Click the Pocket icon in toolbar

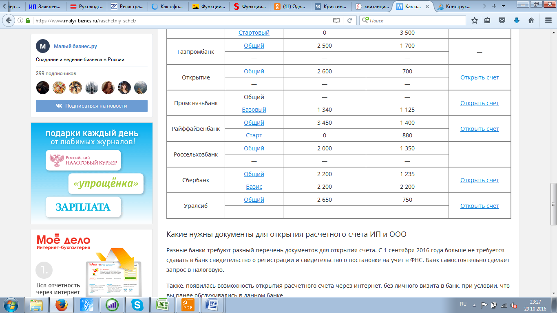click(x=502, y=20)
